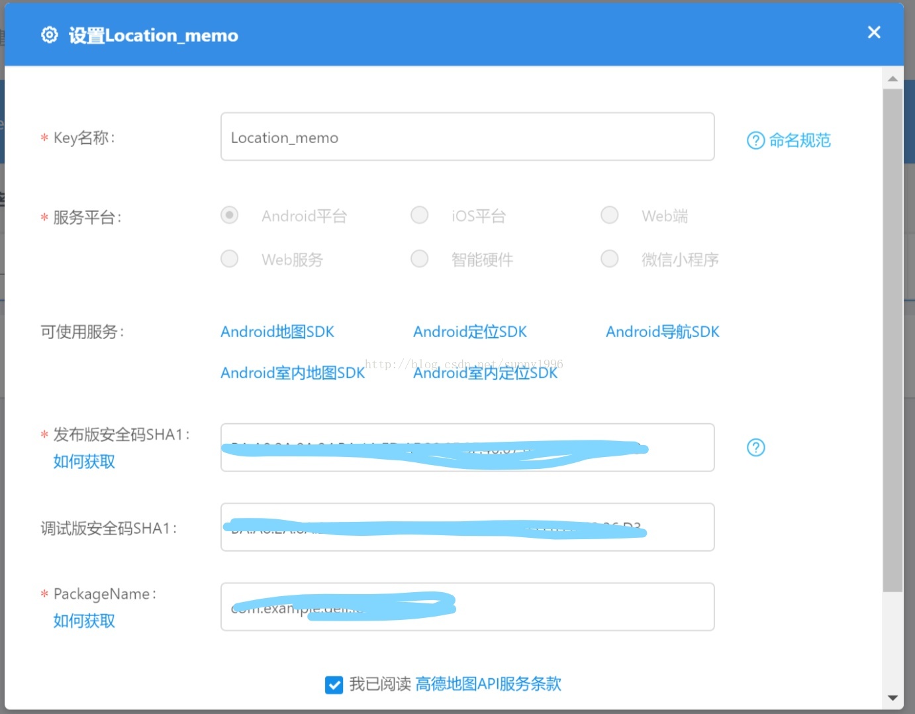Click the scrollbar down arrow

[x=892, y=698]
